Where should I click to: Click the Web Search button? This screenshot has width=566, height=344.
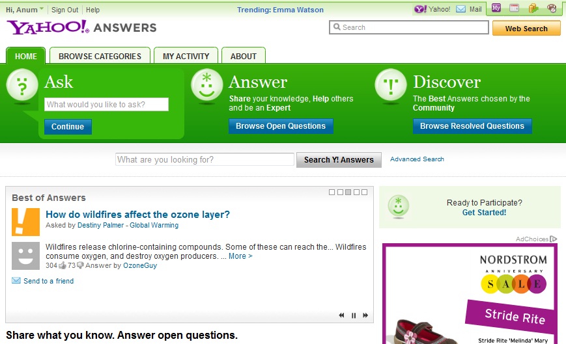coord(526,29)
